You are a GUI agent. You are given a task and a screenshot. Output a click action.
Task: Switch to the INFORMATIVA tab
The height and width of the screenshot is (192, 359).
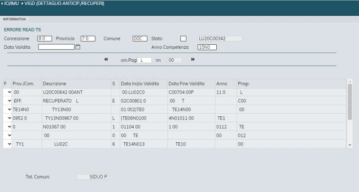(x=14, y=19)
